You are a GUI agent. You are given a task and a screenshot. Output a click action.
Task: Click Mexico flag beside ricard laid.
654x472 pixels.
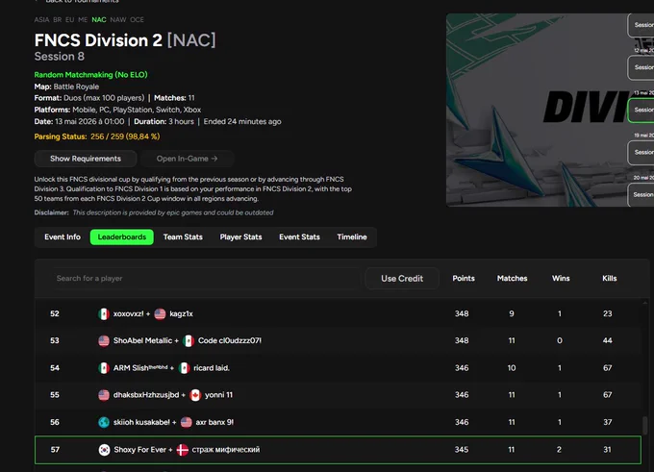click(x=184, y=368)
